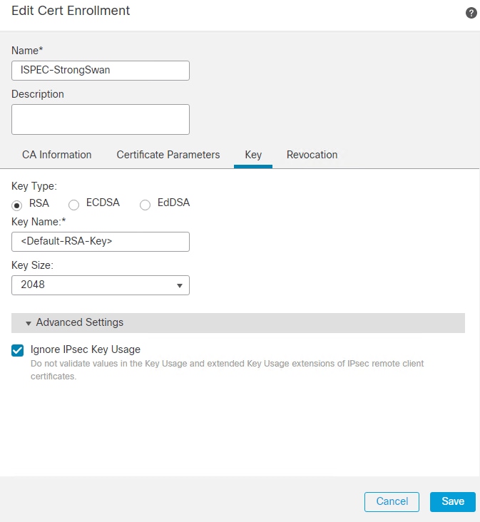
Task: Open the help question mark icon
Action: (471, 13)
